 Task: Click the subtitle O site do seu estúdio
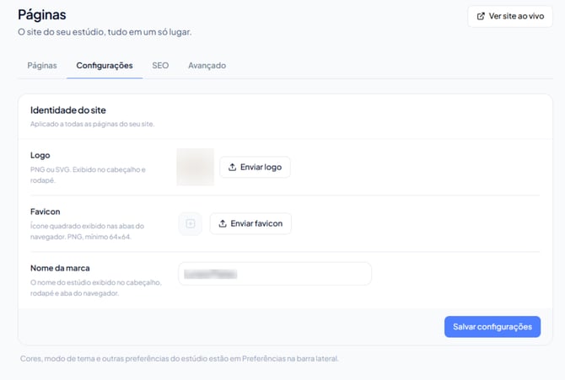tap(105, 32)
